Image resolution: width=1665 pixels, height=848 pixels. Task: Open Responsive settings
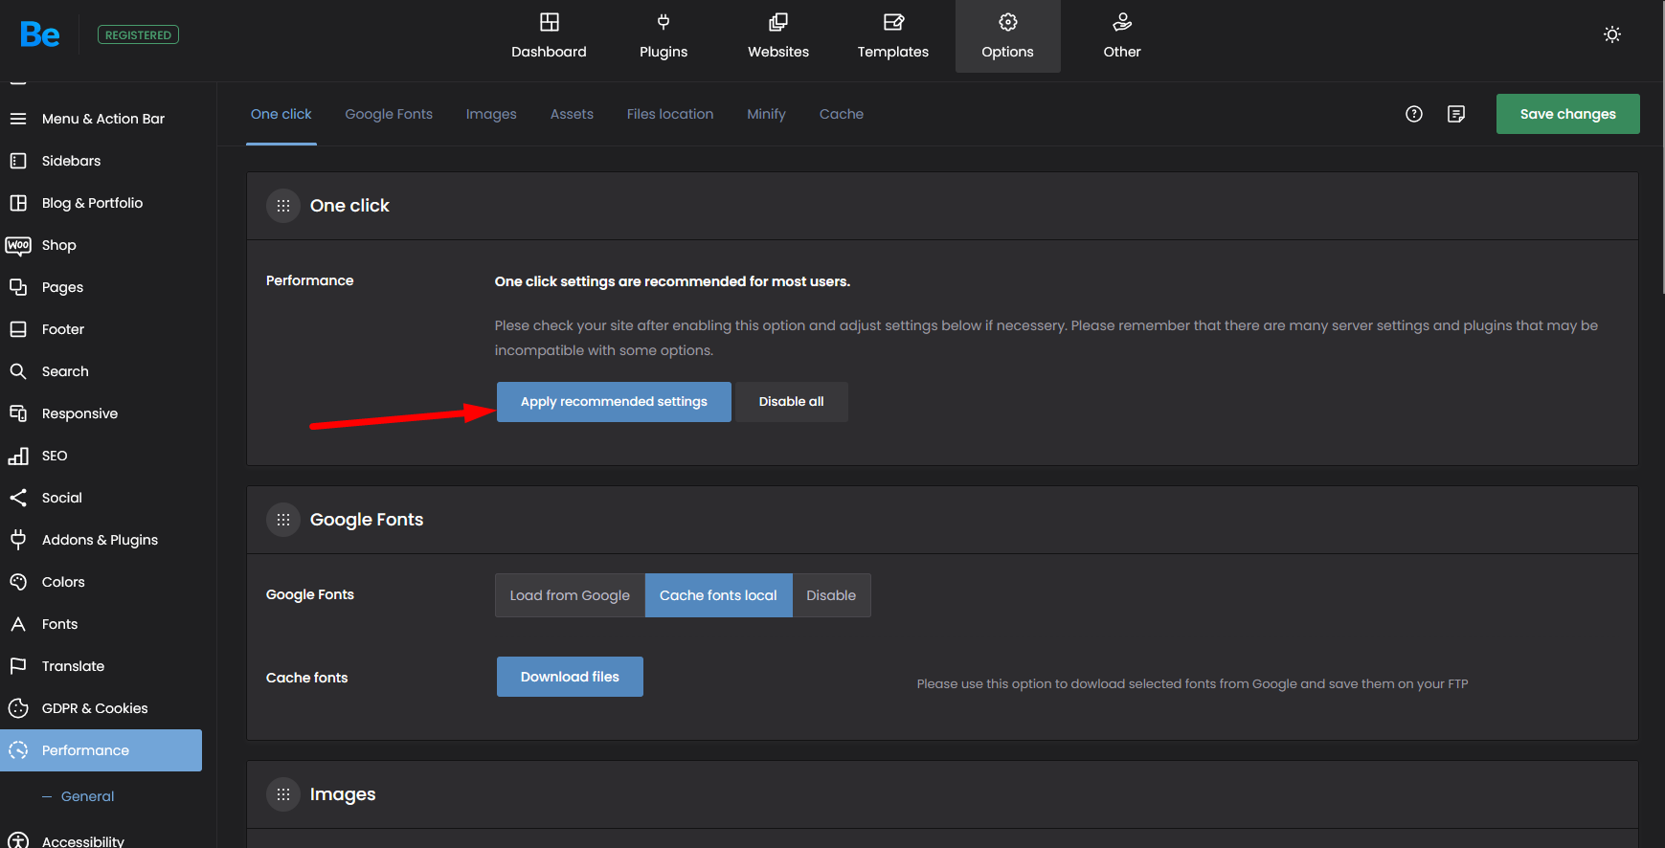[x=101, y=413]
